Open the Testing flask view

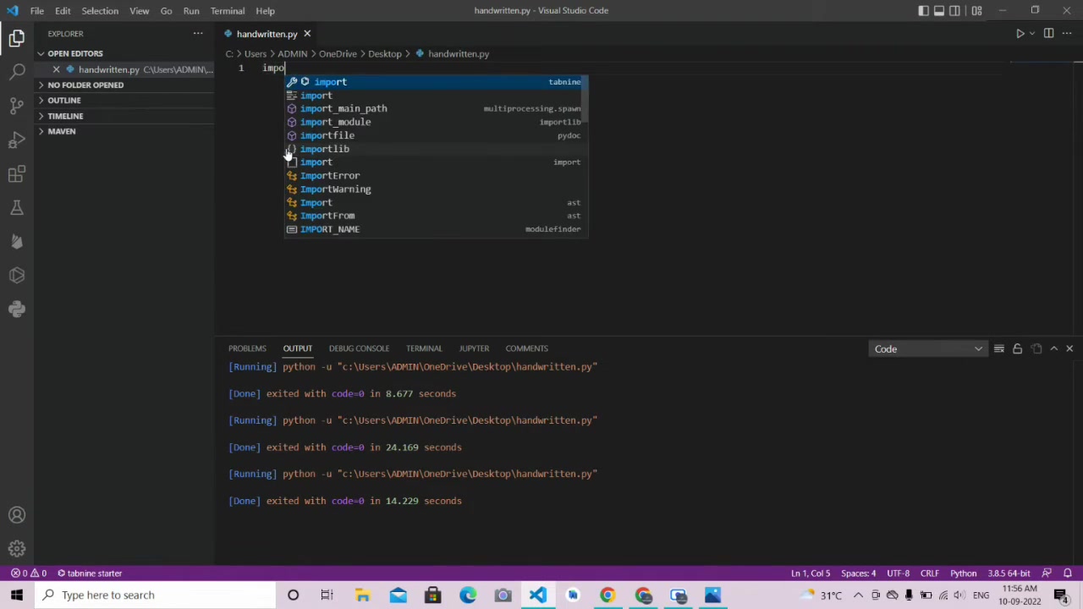click(x=17, y=207)
